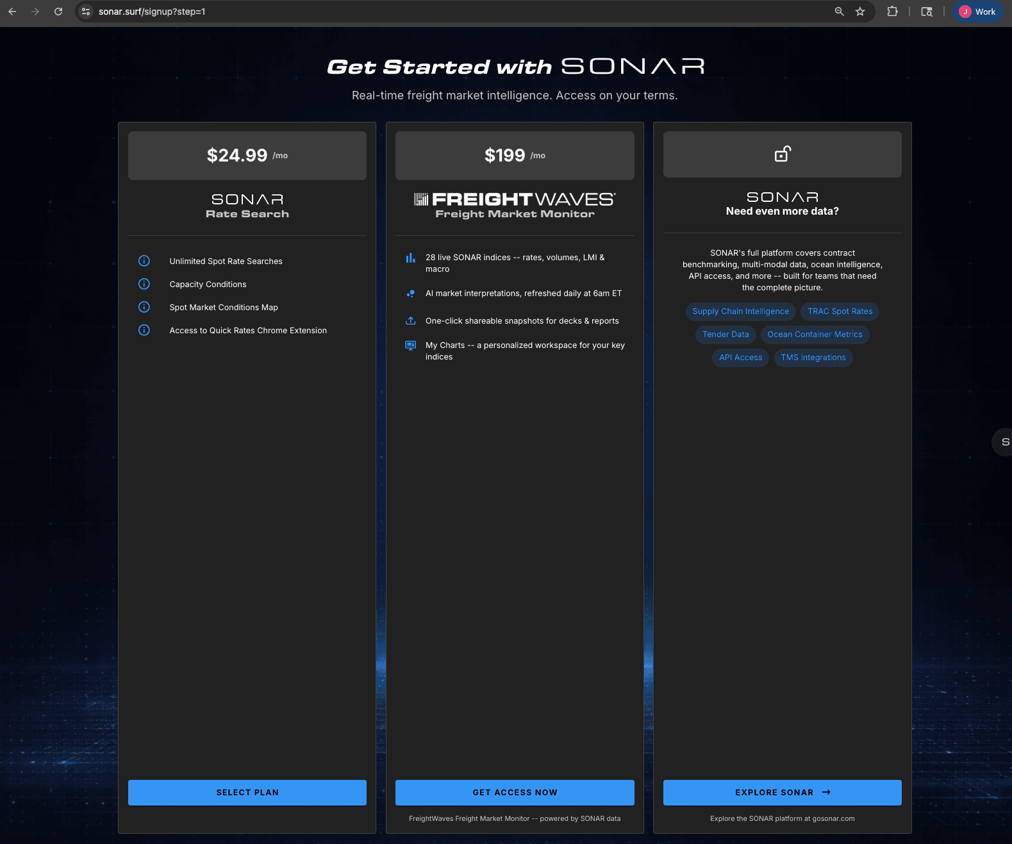This screenshot has width=1012, height=844.
Task: Click the share upload icon for snapshots
Action: click(411, 320)
